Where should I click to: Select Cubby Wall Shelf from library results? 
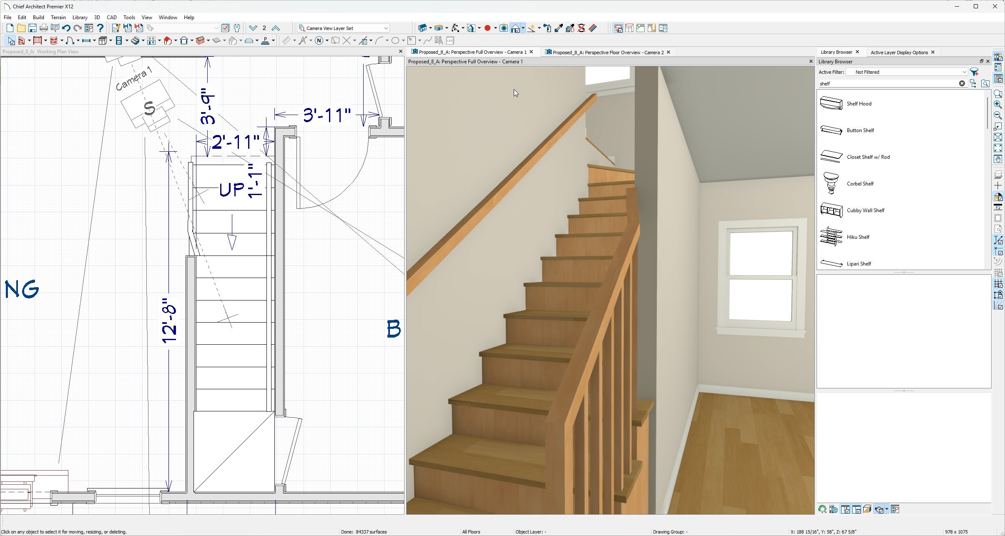[x=865, y=210]
